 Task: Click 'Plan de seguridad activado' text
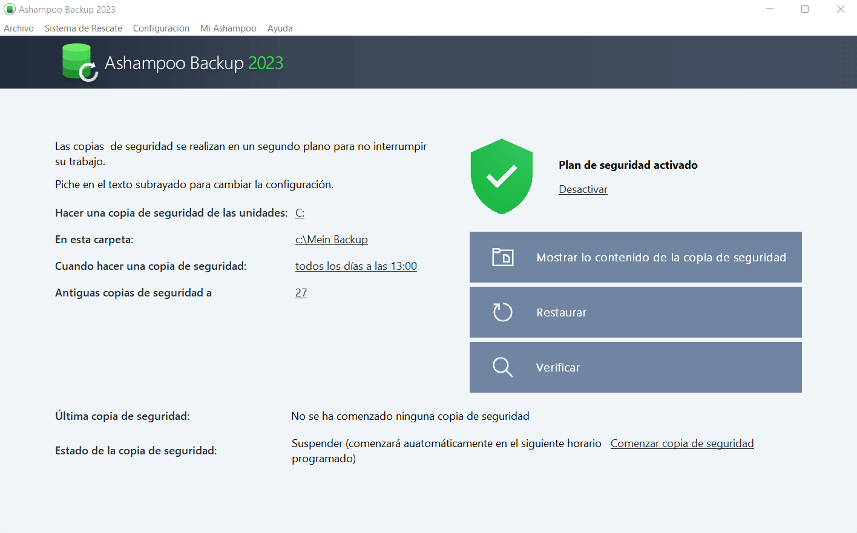click(628, 165)
